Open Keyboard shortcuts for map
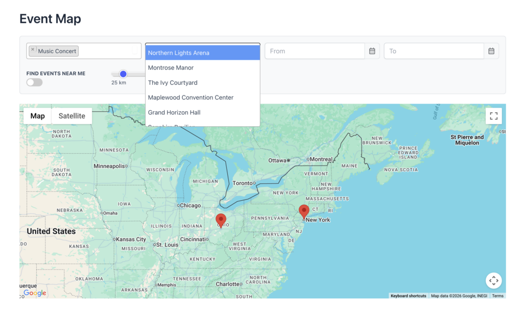 [408, 296]
